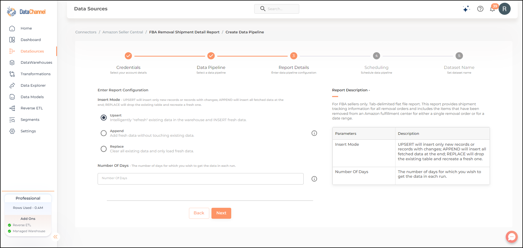Image resolution: width=523 pixels, height=248 pixels.
Task: Click the 'Data Sources' page title
Action: (x=91, y=9)
